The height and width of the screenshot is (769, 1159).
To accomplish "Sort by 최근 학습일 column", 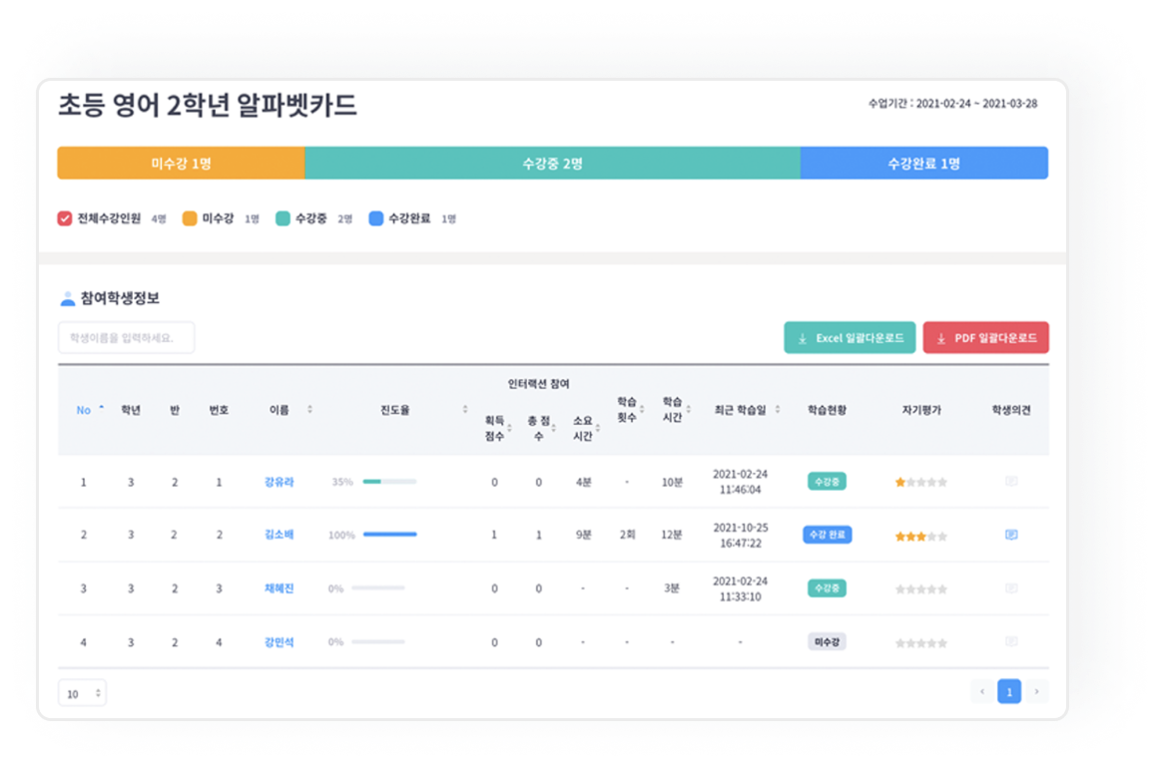I will click(x=778, y=409).
